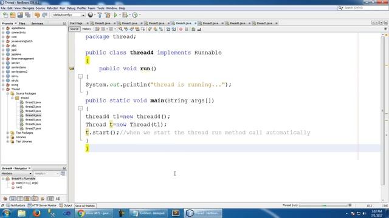This screenshot has width=389, height=218.
Task: Collapse the main method code fold
Action: point(80,108)
